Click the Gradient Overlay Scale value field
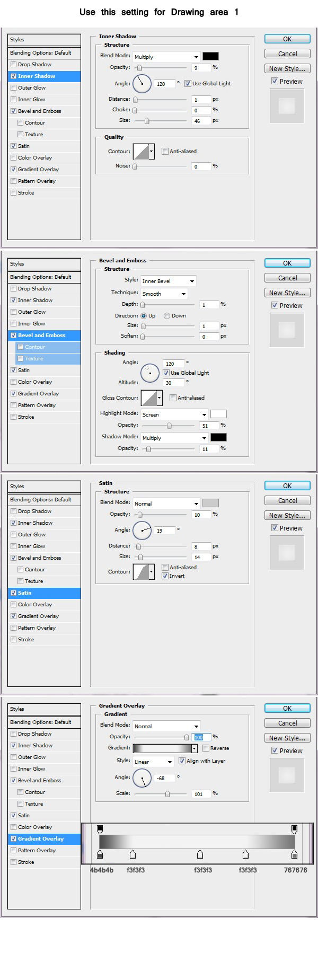 pos(201,794)
